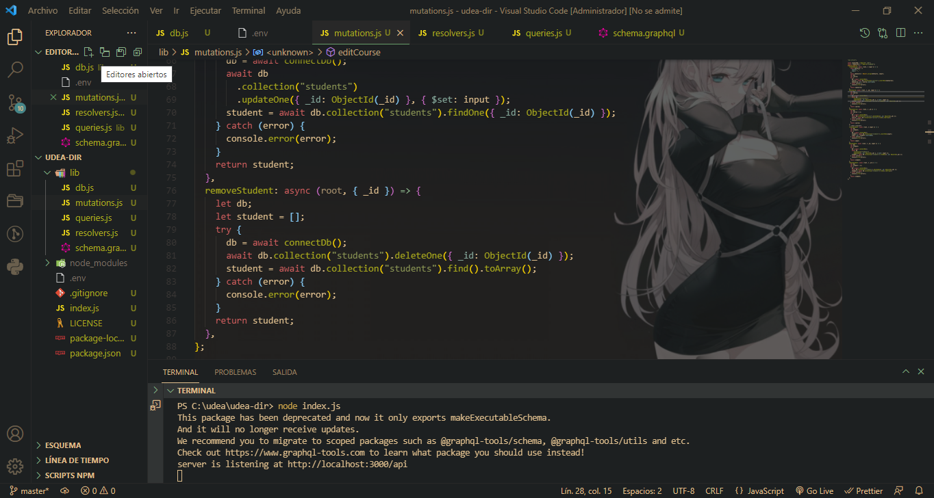This screenshot has width=934, height=498.
Task: Open the Accounts menu icon
Action: coord(15,434)
